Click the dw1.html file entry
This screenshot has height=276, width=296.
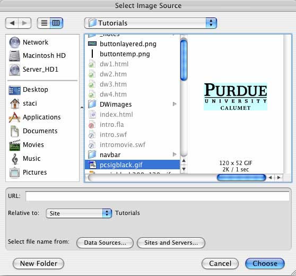click(x=132, y=64)
